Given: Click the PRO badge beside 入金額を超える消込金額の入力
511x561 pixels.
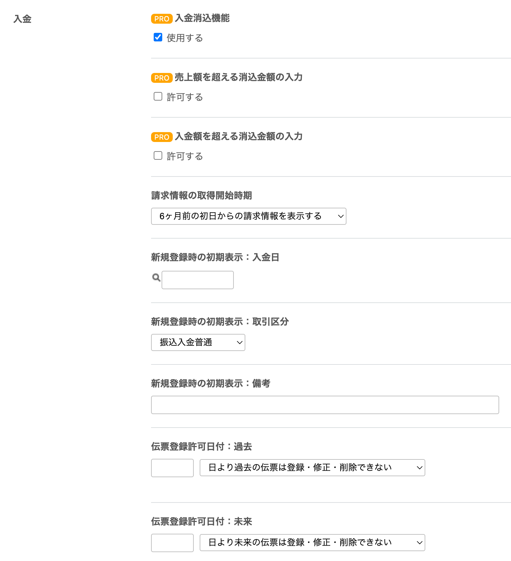Looking at the screenshot, I should 162,137.
